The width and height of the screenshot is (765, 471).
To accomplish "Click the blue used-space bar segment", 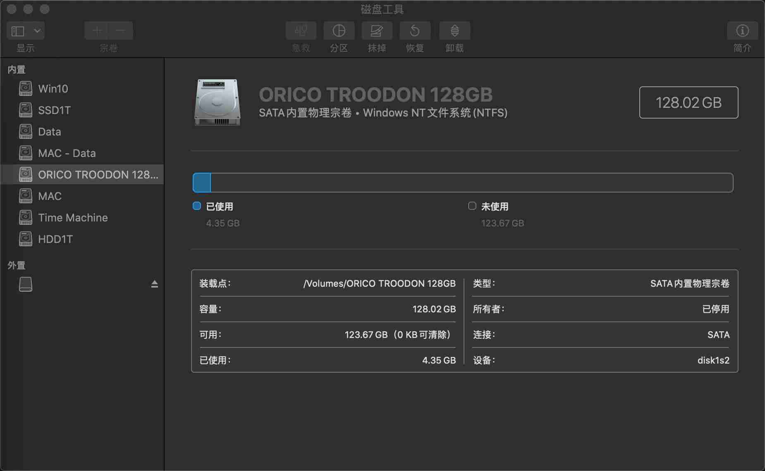I will [202, 183].
